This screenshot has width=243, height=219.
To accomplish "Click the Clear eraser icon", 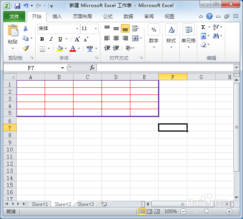I will click(x=203, y=45).
